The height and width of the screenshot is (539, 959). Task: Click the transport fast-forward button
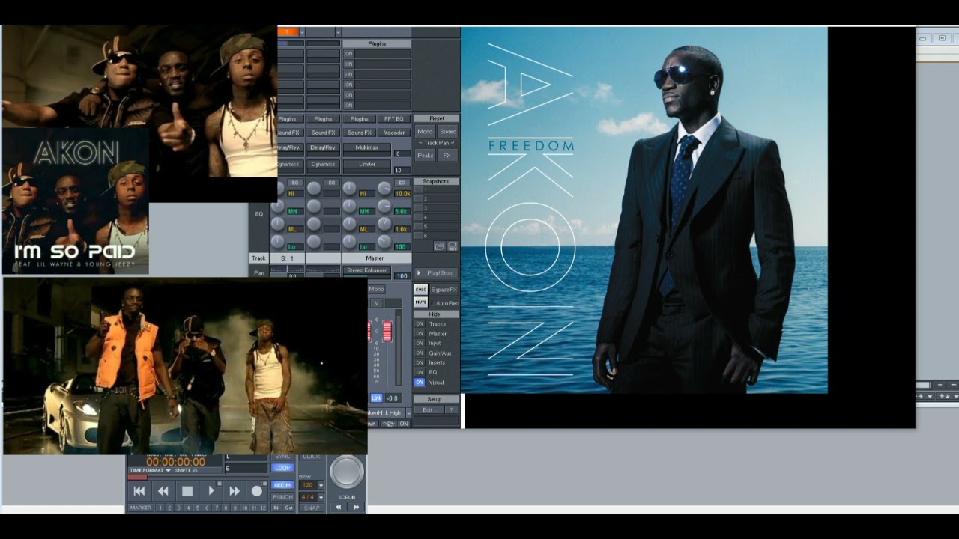pos(235,491)
